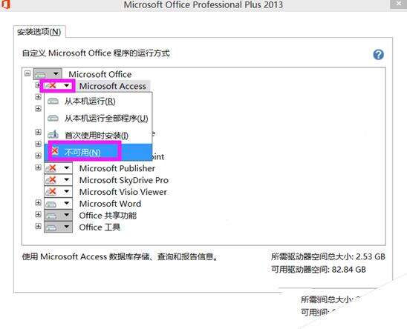Open Microsoft Word install state dropdown

(x=58, y=203)
